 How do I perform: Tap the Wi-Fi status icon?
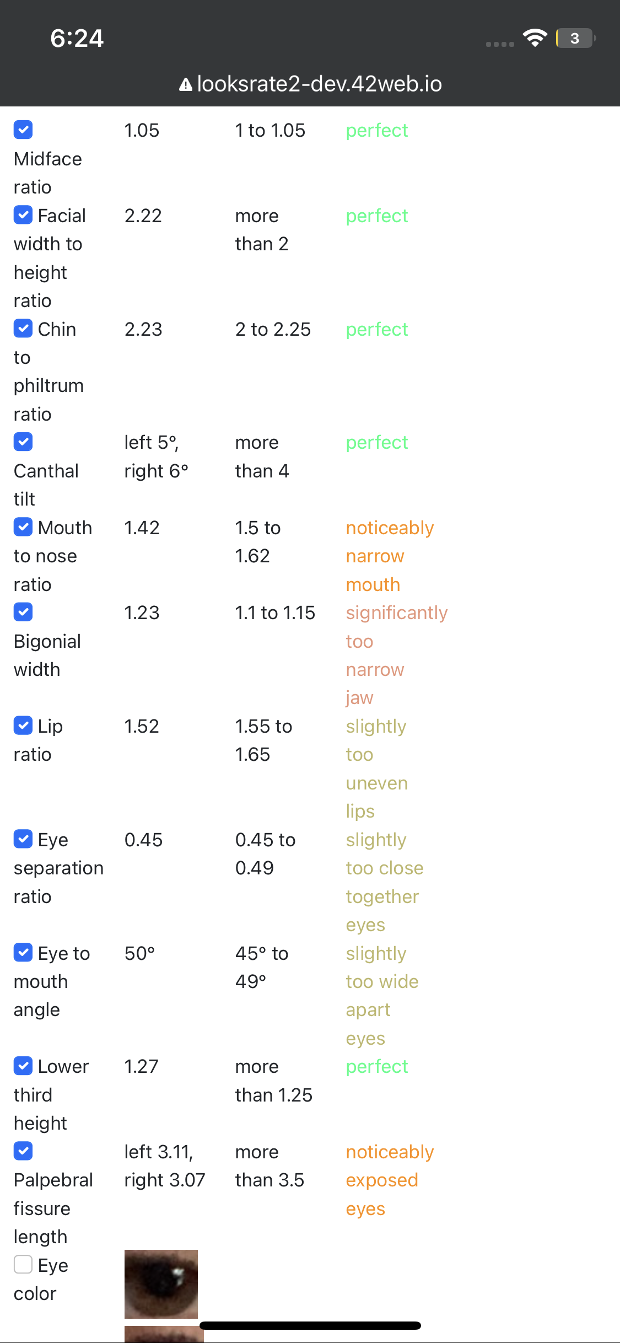click(535, 38)
